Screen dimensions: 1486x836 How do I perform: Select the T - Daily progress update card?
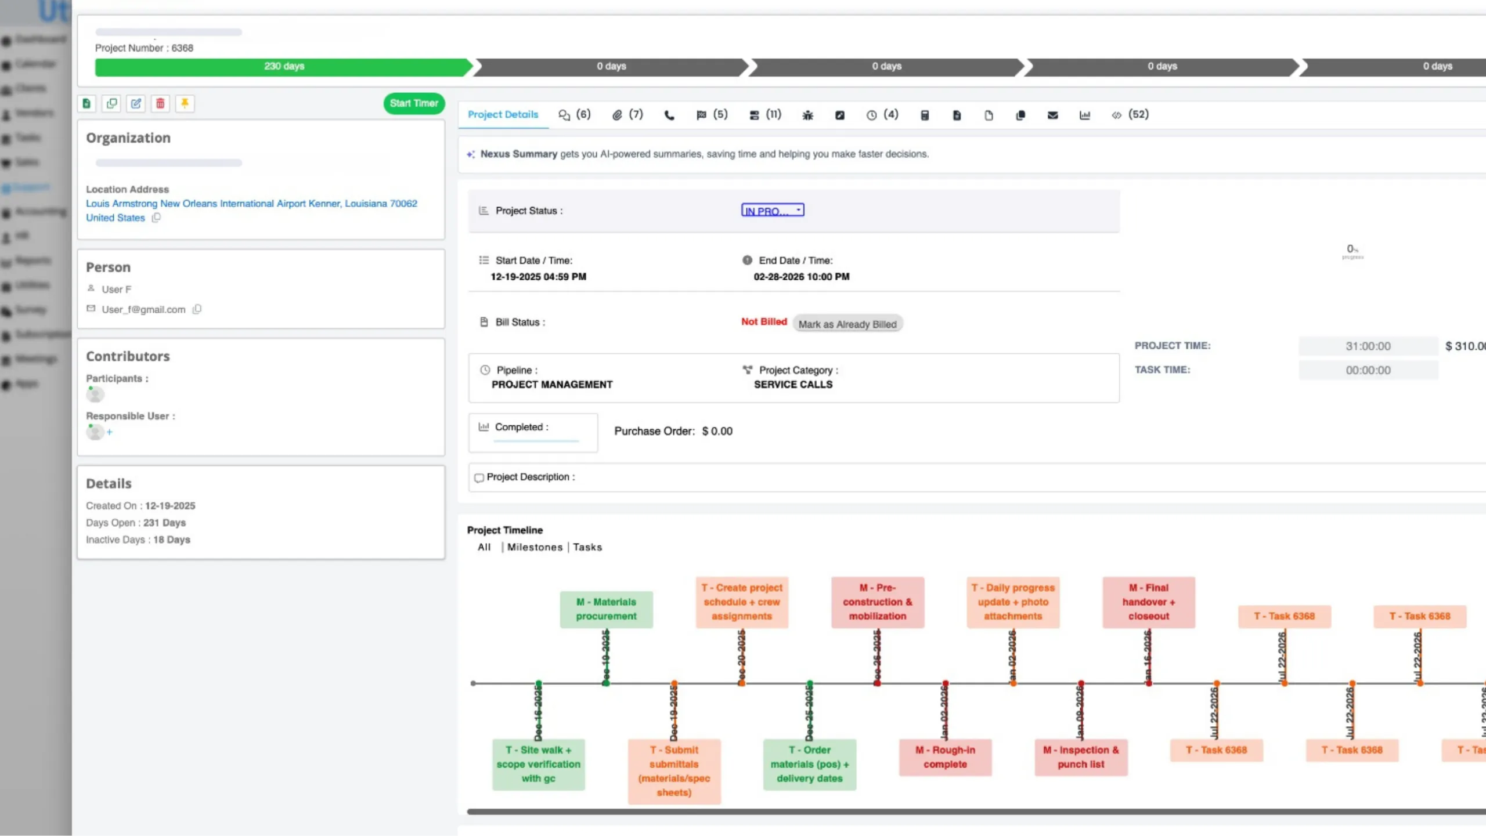(1013, 602)
